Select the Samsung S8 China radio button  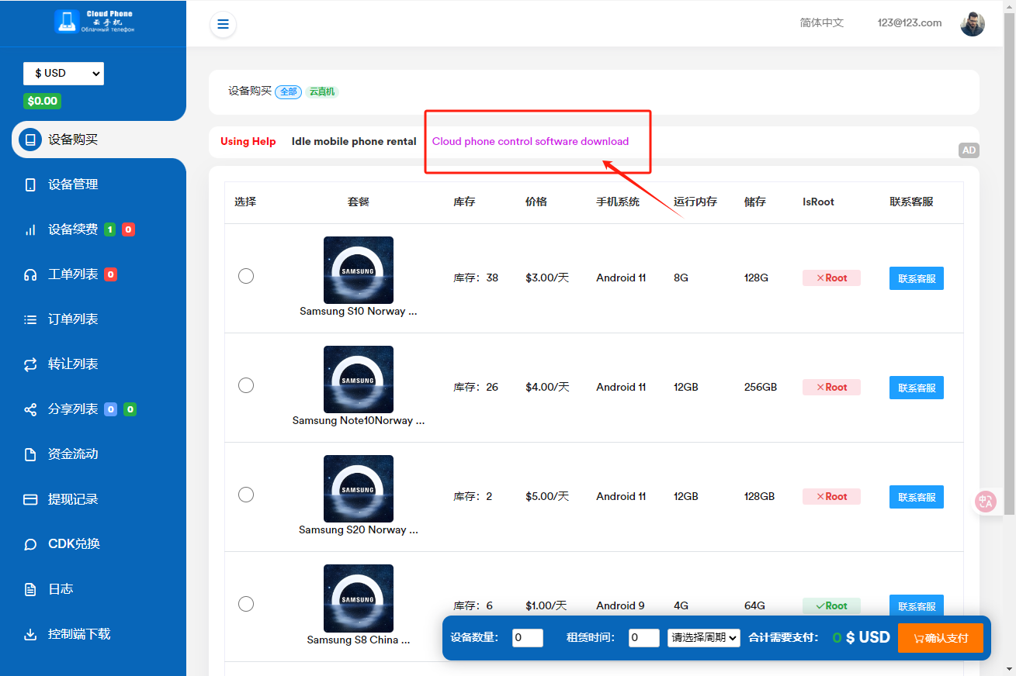coord(246,604)
